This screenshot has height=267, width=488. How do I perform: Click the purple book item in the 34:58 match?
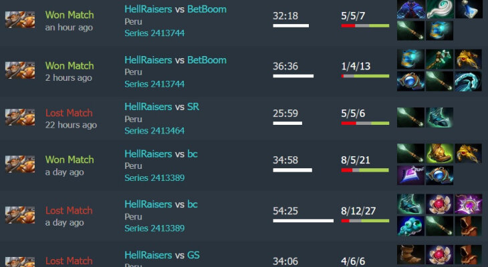[410, 176]
